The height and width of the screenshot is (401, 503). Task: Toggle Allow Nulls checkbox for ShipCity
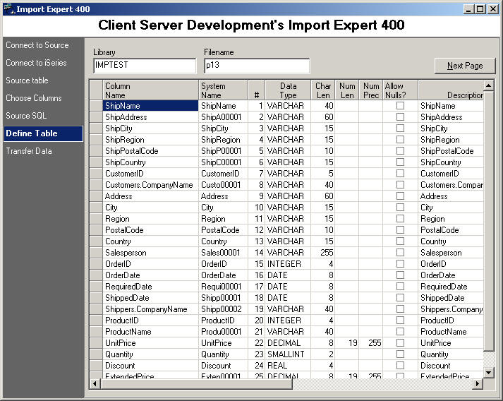[x=400, y=128]
